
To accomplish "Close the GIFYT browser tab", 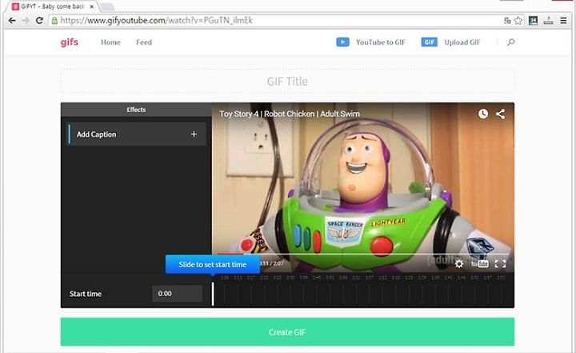I will [92, 6].
